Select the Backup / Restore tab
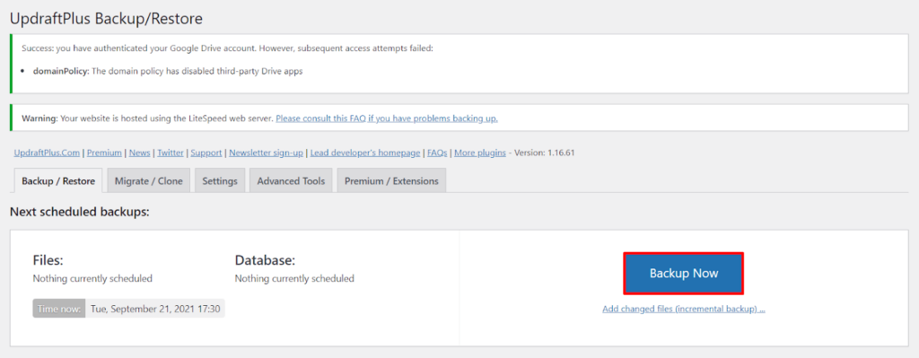The height and width of the screenshot is (358, 919). pyautogui.click(x=58, y=181)
